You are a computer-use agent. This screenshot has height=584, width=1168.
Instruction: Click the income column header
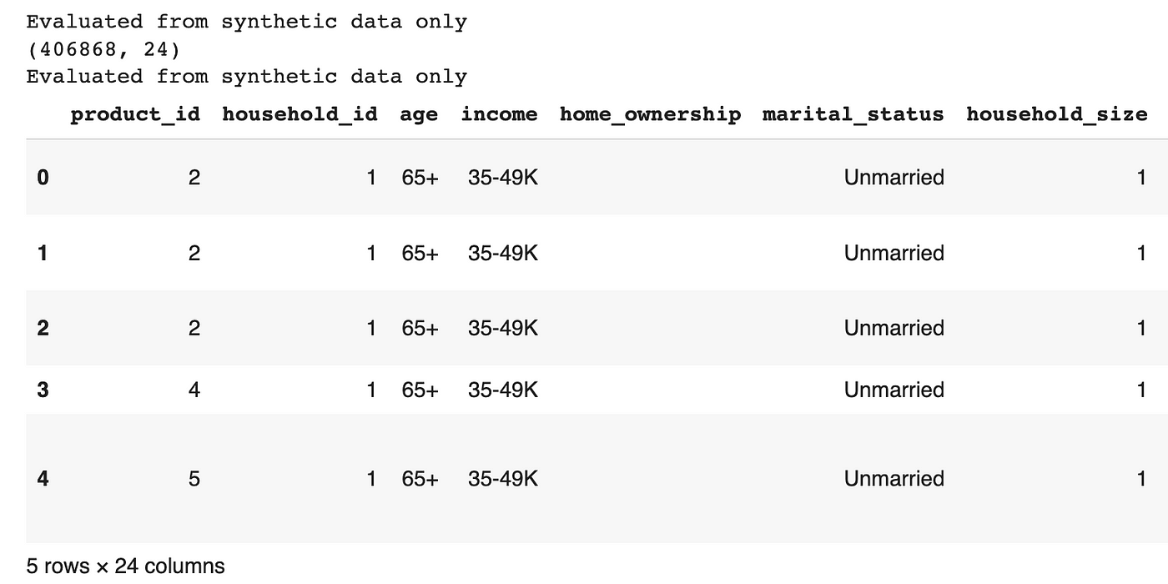coord(499,114)
